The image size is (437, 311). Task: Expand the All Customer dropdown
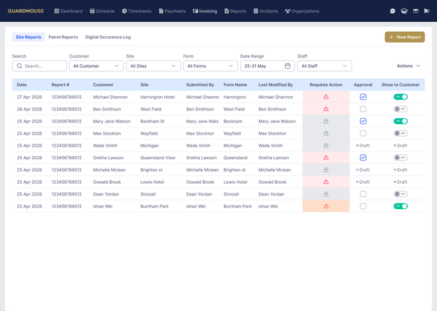pos(96,66)
